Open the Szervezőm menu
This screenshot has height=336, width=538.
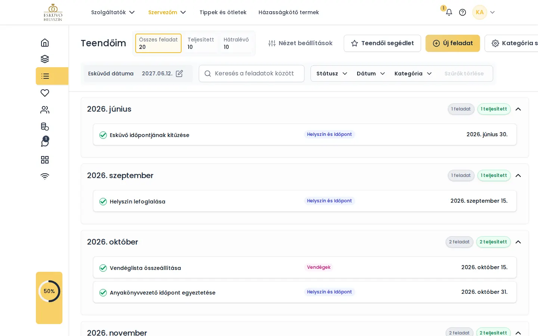167,12
